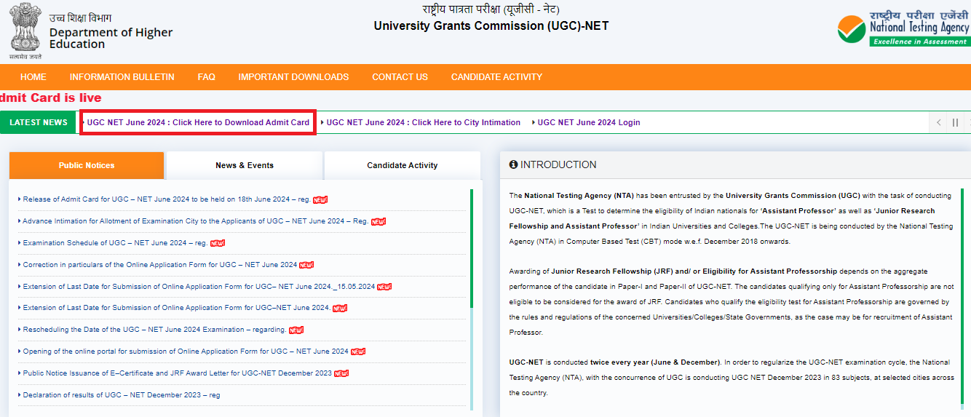
Task: Open Extension of Last Date 15.05.2024 notice
Action: coord(199,287)
